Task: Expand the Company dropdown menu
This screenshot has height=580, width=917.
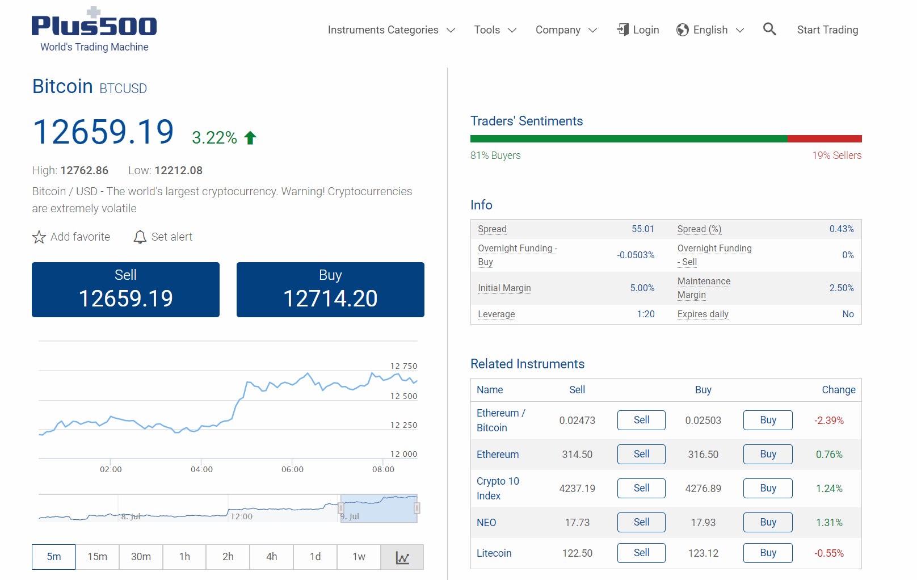Action: [x=566, y=30]
